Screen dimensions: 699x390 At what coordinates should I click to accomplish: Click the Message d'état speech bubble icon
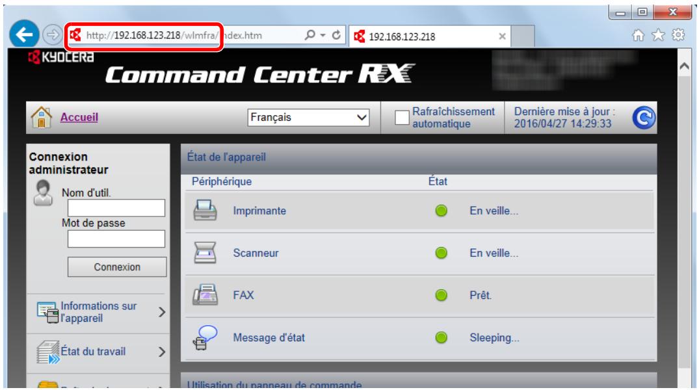205,337
